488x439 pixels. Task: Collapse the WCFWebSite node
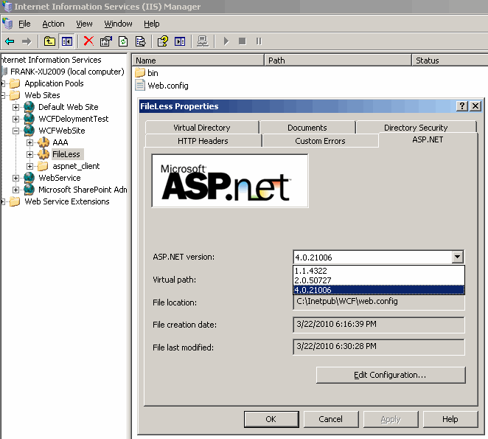click(x=15, y=131)
